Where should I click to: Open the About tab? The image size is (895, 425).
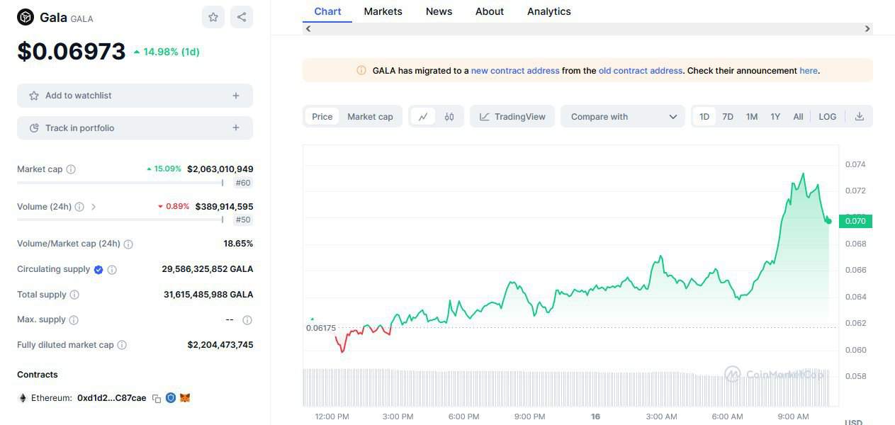click(x=490, y=11)
